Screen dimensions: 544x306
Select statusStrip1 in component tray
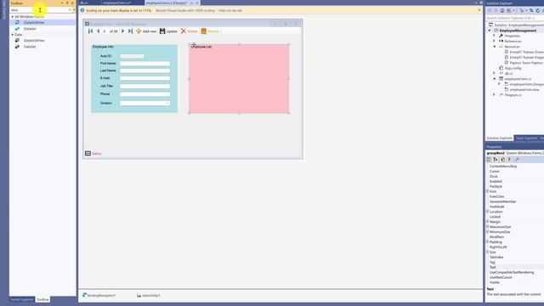tap(149, 296)
